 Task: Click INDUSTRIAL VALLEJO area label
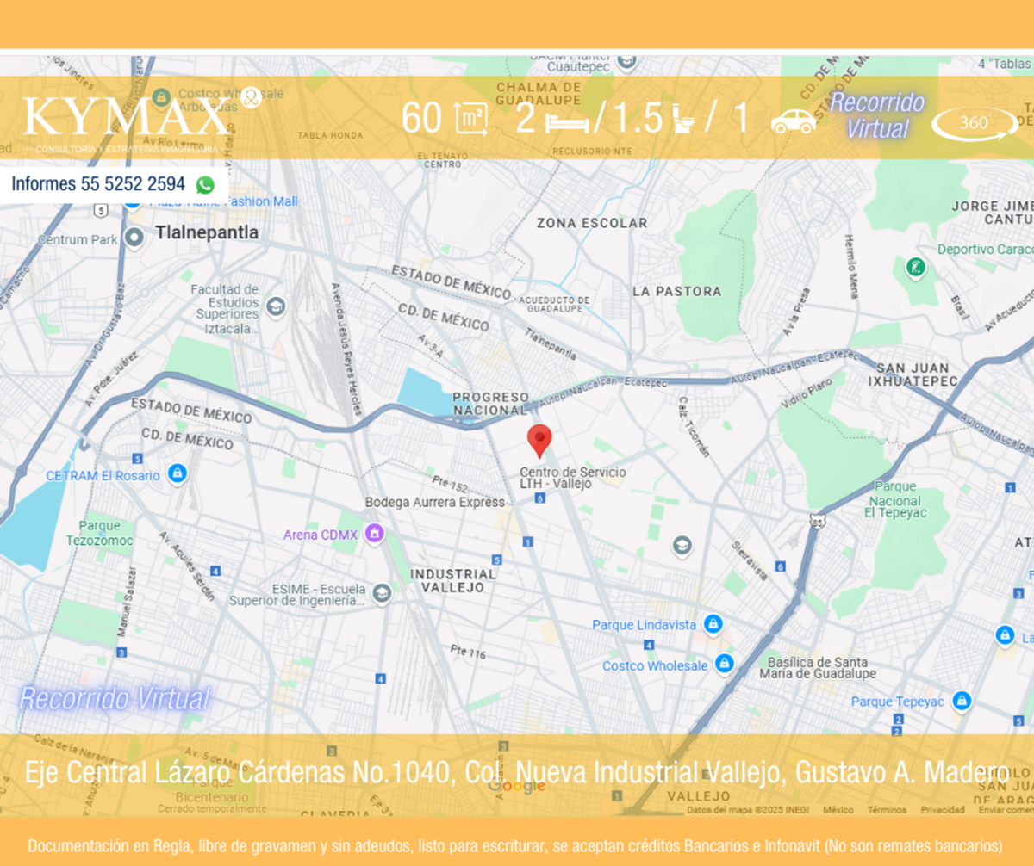click(453, 580)
